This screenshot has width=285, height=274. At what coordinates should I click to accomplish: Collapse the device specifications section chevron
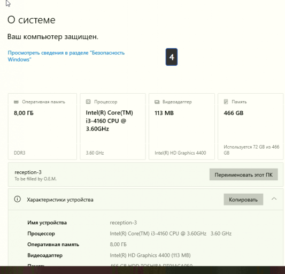pos(274,199)
